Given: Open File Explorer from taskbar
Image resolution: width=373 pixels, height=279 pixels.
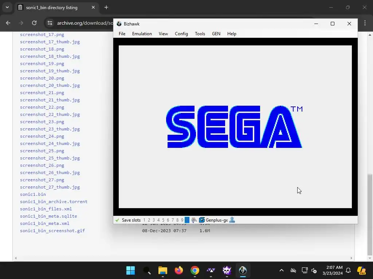Looking at the screenshot, I should pos(163,270).
